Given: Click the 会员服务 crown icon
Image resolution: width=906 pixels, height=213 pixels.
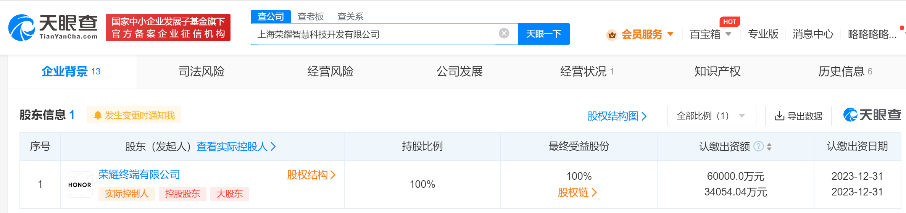Looking at the screenshot, I should (612, 35).
